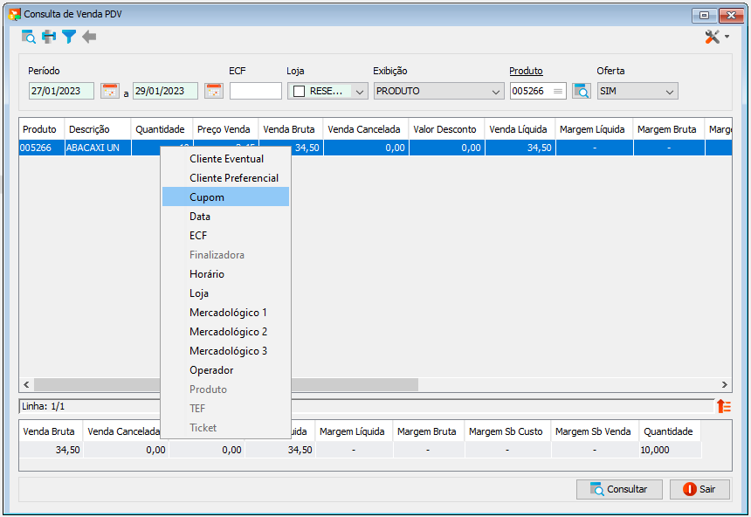Click the Margem Bruta column header in grid
The height and width of the screenshot is (517, 751).
[669, 129]
